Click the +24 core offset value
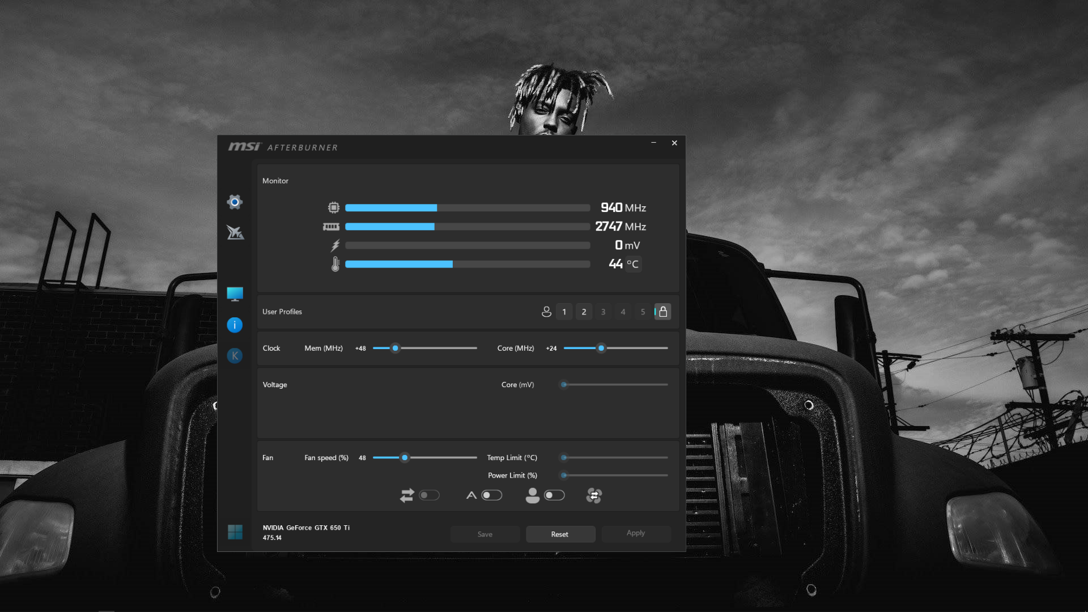Image resolution: width=1088 pixels, height=612 pixels. tap(551, 348)
